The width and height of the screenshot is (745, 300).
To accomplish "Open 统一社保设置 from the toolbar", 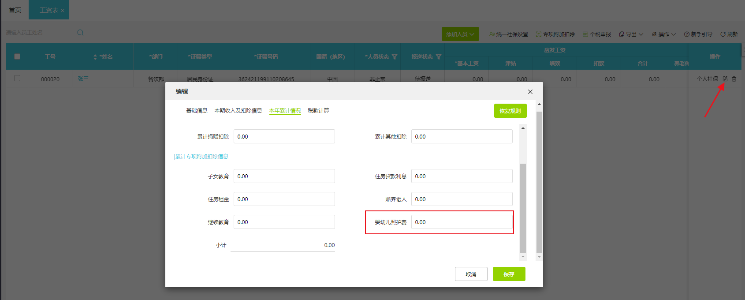I will coord(509,34).
